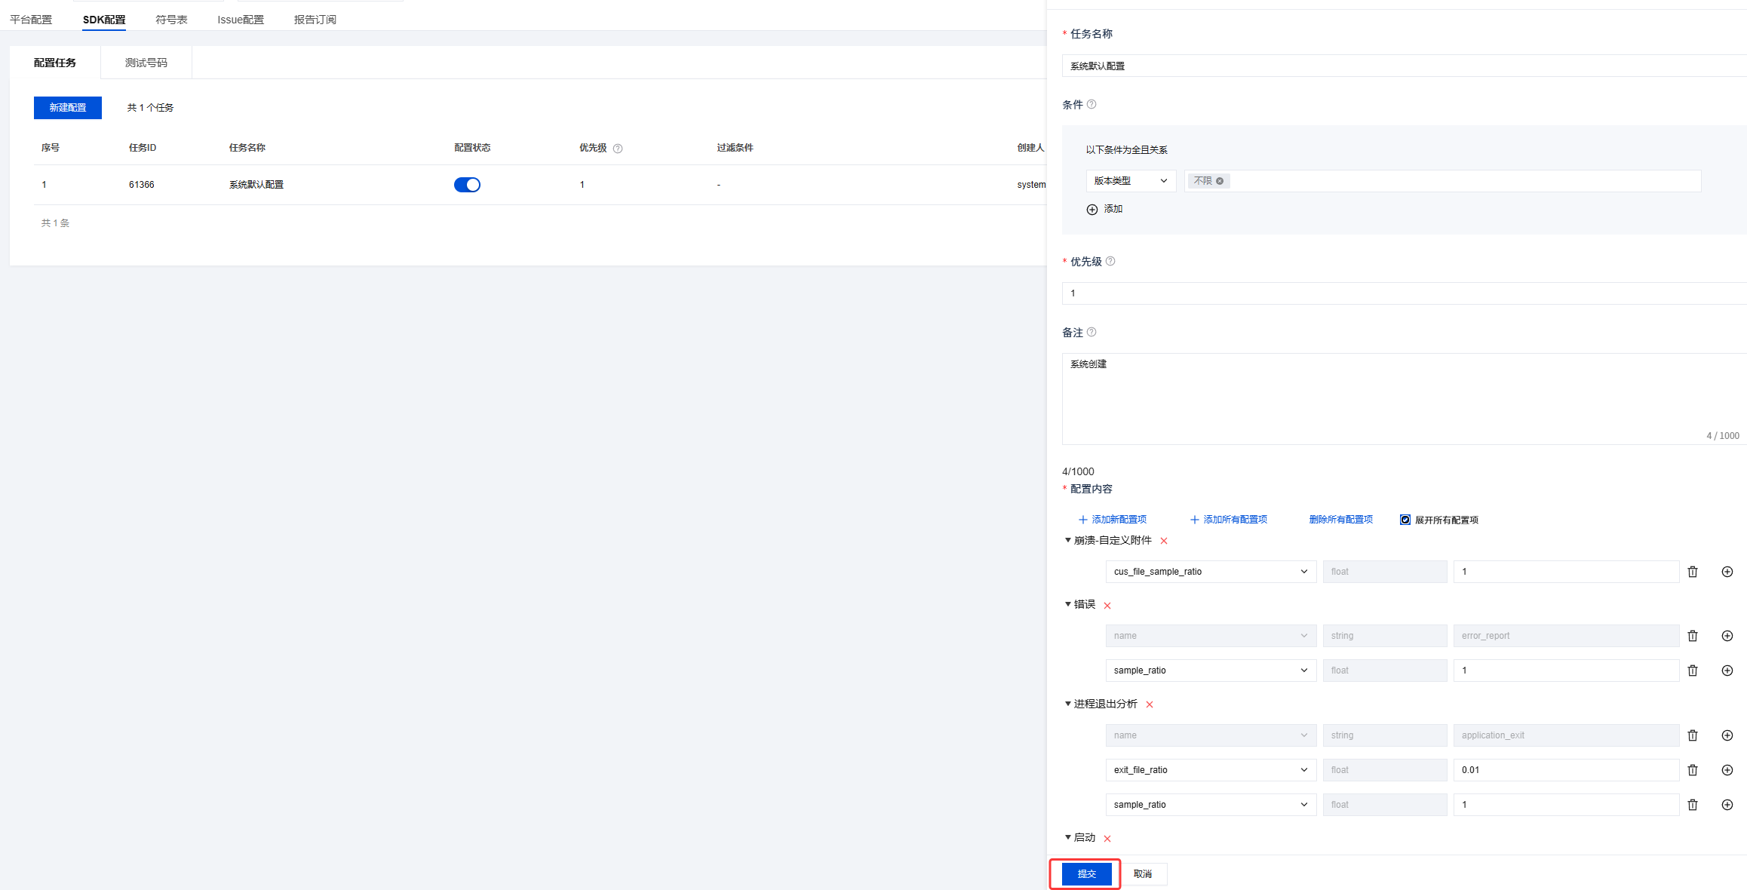Add a row after 进程退出分析 sample_ratio
Viewport: 1747px width, 890px height.
(x=1727, y=805)
